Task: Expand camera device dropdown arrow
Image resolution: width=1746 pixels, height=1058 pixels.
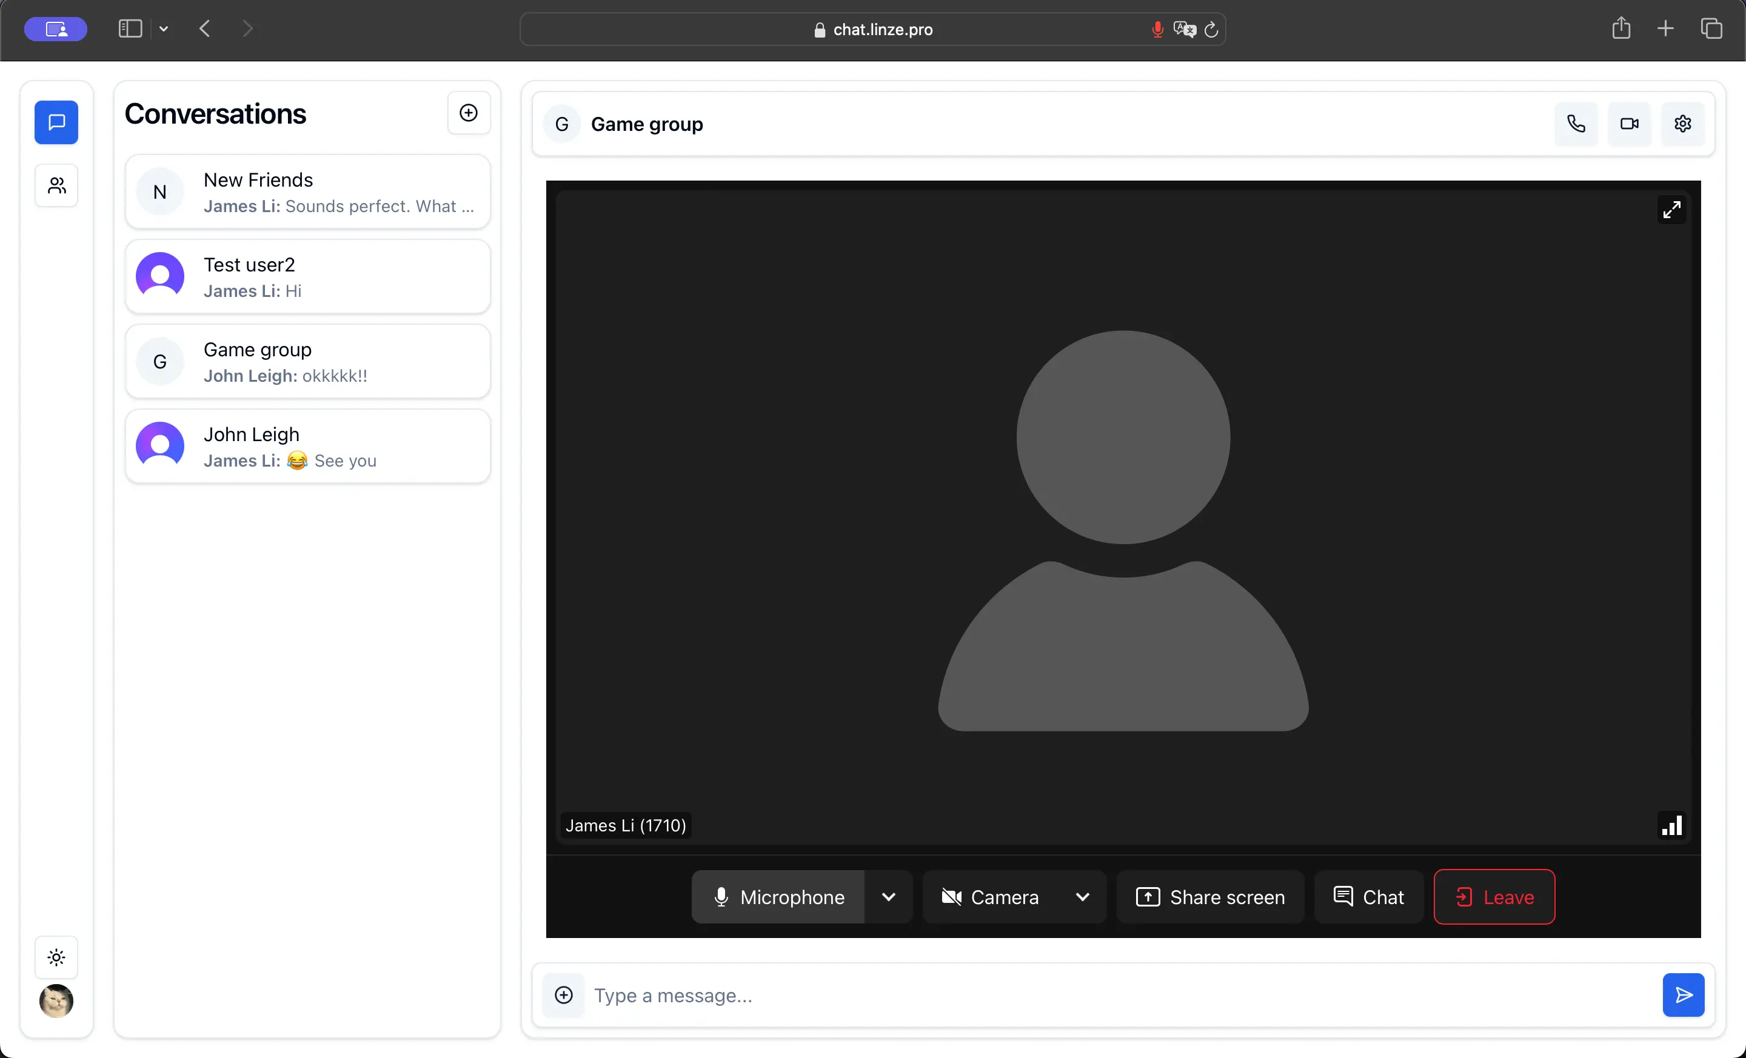Action: pos(1082,897)
